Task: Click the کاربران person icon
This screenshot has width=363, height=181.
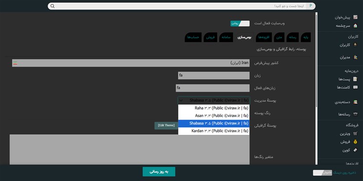Action: click(x=355, y=45)
